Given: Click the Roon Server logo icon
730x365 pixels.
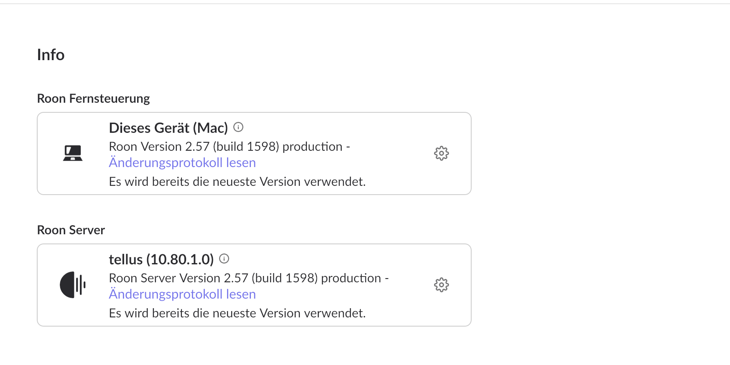Looking at the screenshot, I should tap(73, 285).
